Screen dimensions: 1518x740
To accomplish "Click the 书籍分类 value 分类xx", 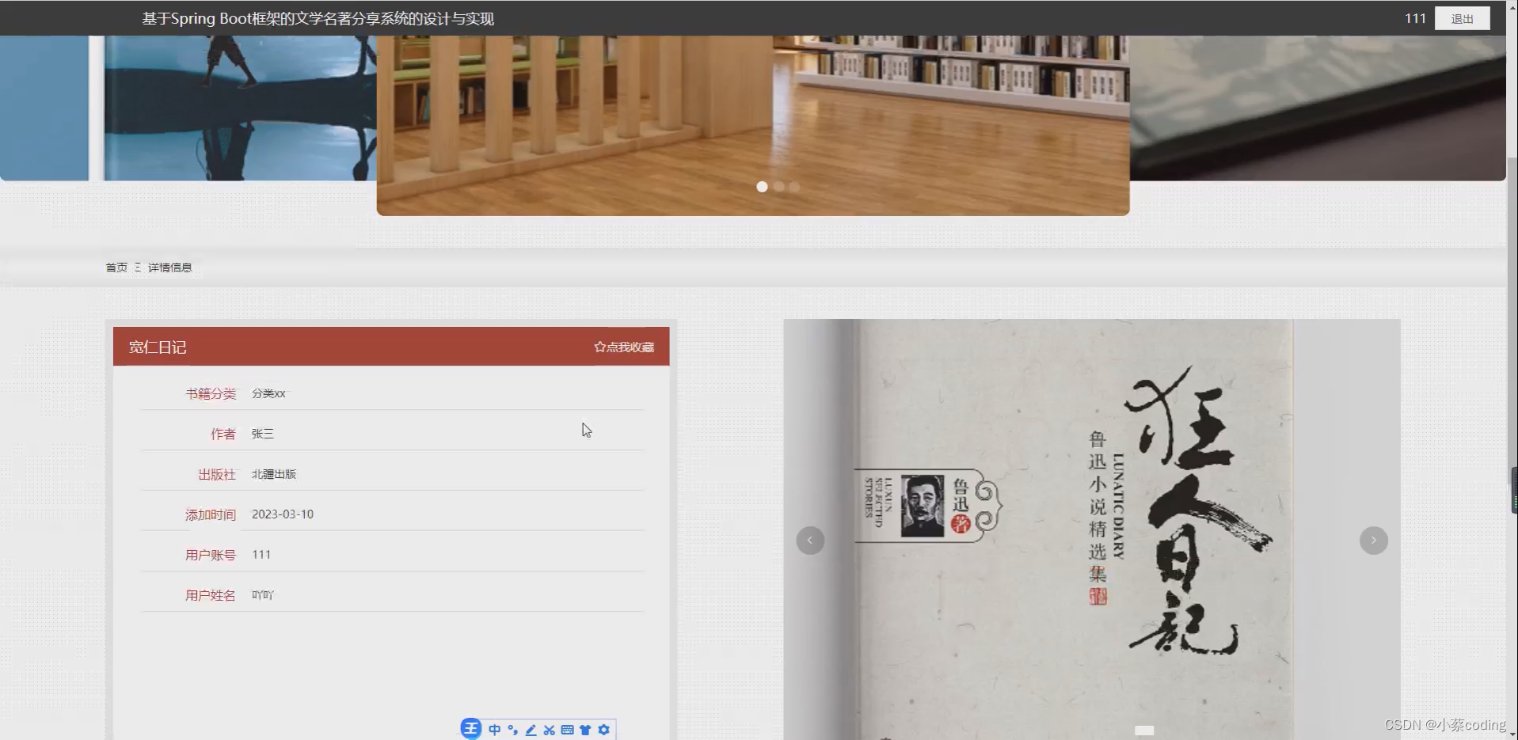I will point(268,393).
